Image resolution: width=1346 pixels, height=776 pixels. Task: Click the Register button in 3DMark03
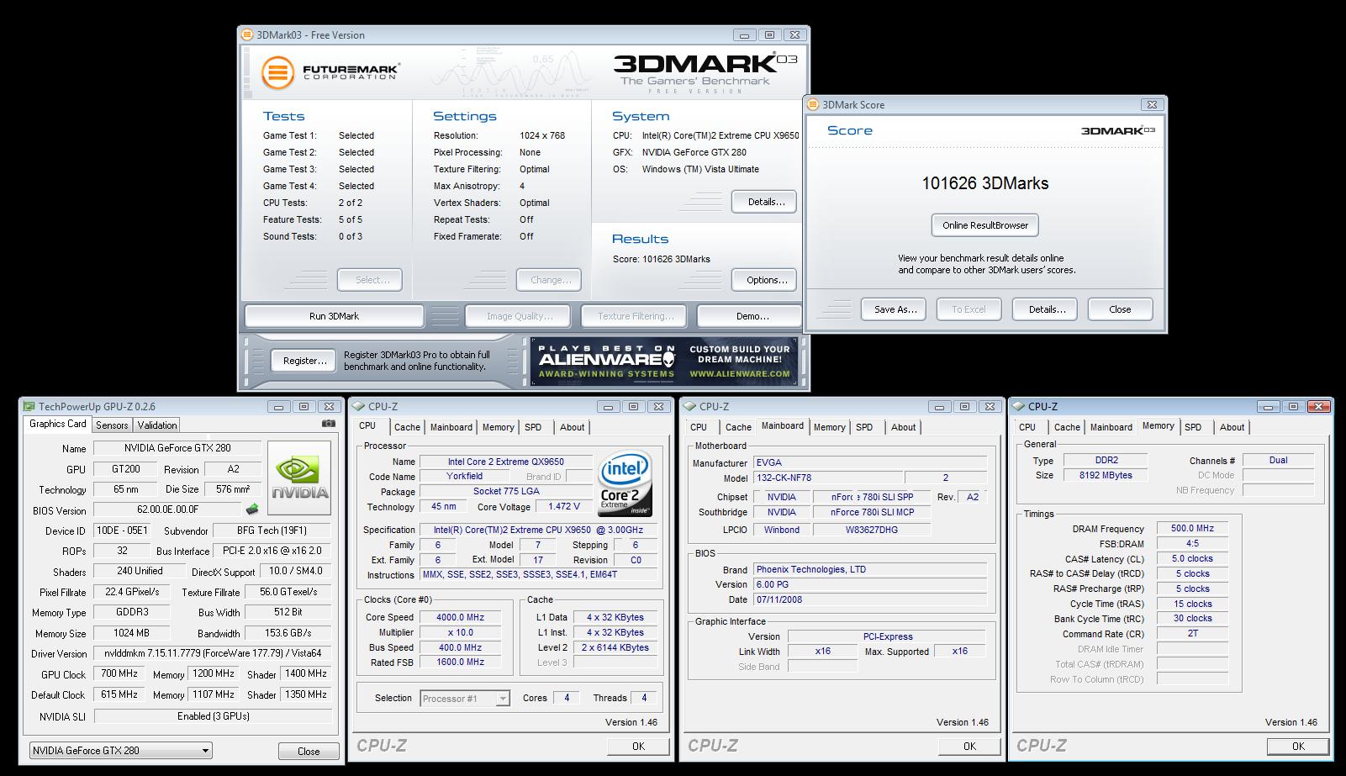click(304, 361)
